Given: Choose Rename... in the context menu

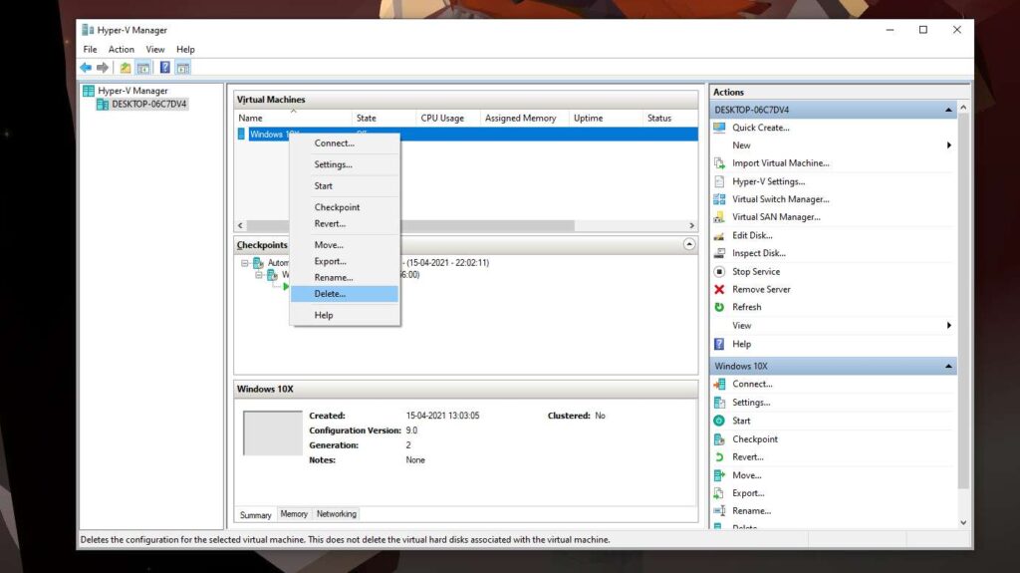Looking at the screenshot, I should [x=345, y=277].
